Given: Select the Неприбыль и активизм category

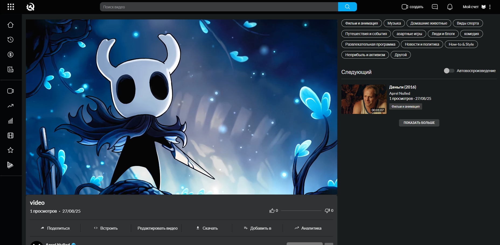Looking at the screenshot, I should [365, 55].
